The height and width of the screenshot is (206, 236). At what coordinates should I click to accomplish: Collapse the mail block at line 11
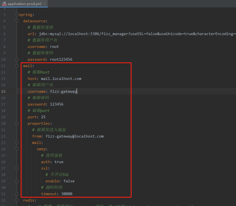(x=17, y=66)
